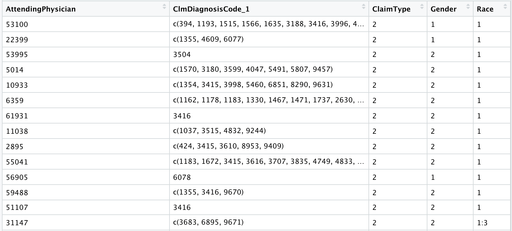Click diagnosis cell 3416 in row 51107

click(x=269, y=208)
